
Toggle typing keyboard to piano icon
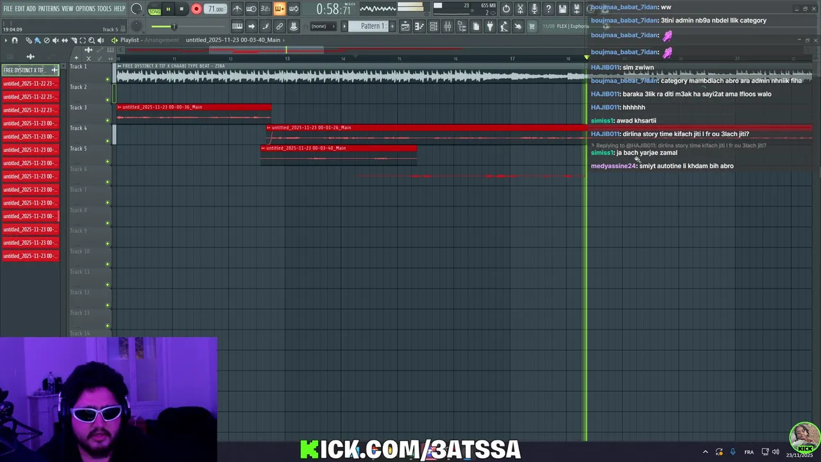coord(237,26)
